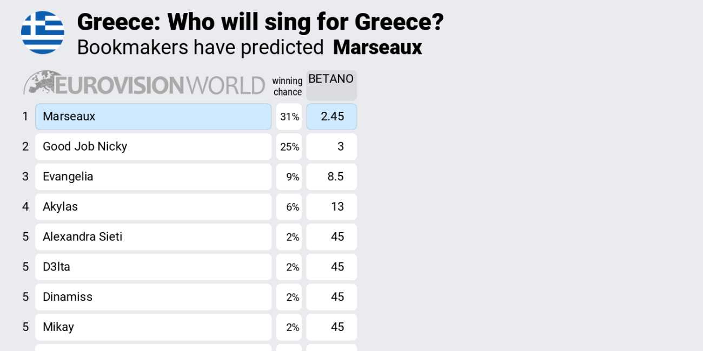The width and height of the screenshot is (703, 351).
Task: Select the 3 odds for Good Job Nicky
Action: [331, 147]
